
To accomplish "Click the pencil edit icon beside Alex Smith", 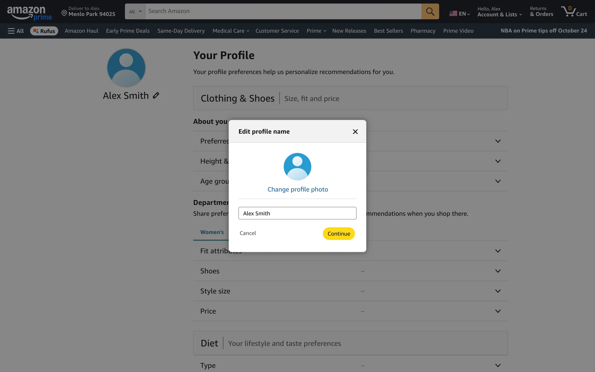I will point(156,95).
